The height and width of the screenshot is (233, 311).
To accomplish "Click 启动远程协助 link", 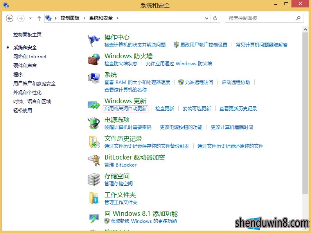I will pos(235,82).
